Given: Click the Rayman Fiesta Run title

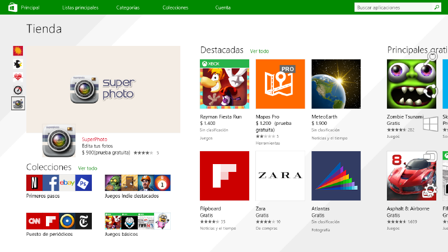Looking at the screenshot, I should click(221, 117).
